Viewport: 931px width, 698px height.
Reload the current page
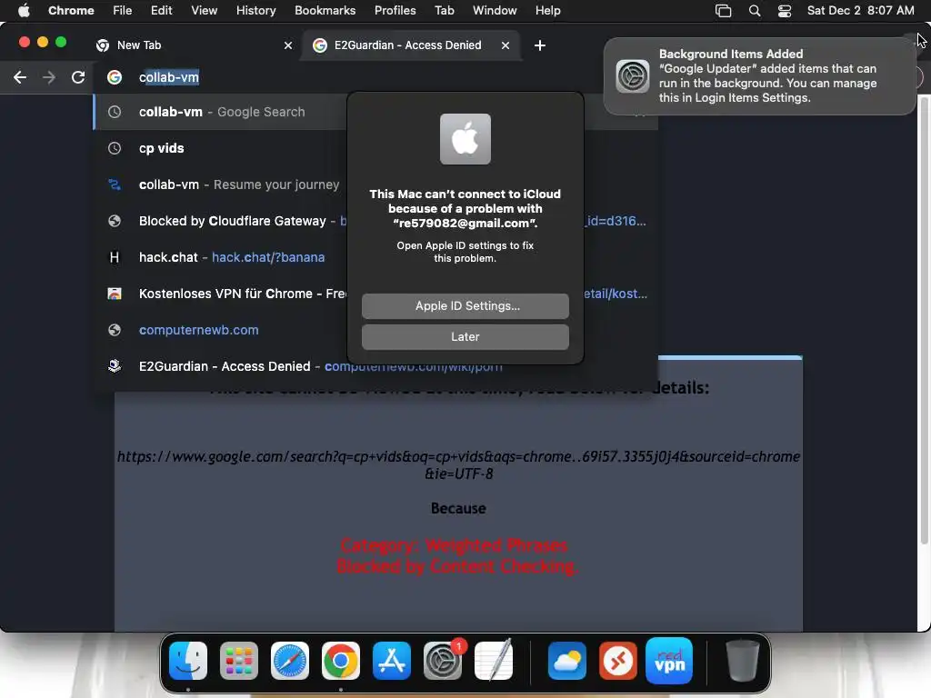click(x=78, y=77)
